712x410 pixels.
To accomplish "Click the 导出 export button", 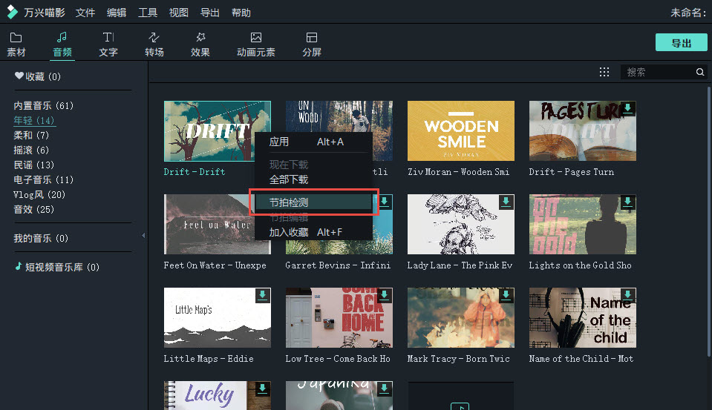I will click(681, 42).
